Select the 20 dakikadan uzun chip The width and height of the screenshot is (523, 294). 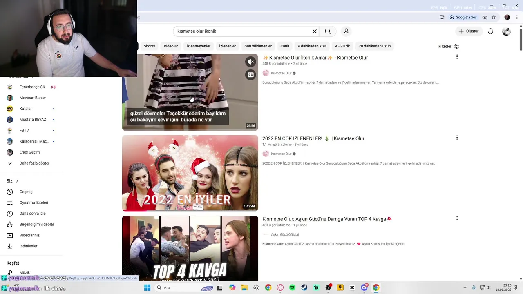click(375, 46)
